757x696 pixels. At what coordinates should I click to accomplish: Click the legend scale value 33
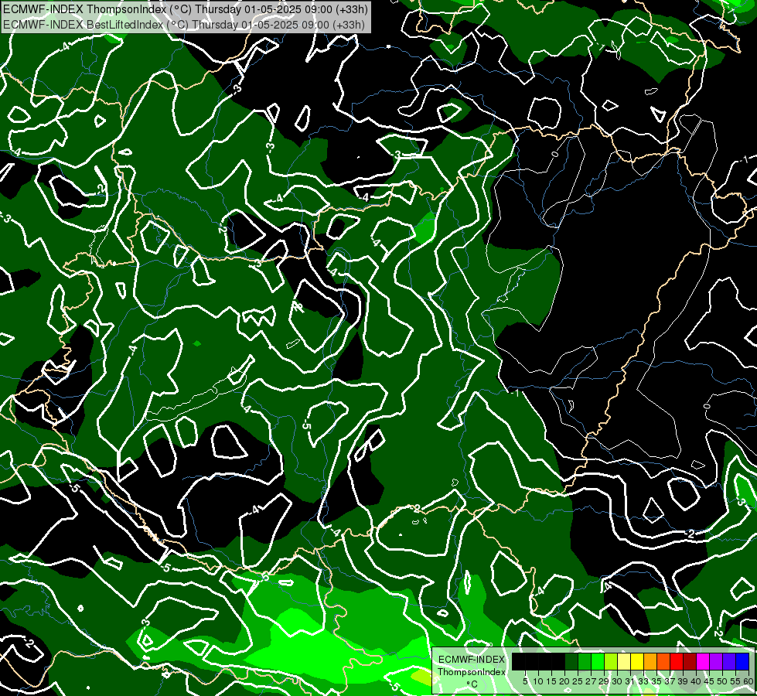643,681
